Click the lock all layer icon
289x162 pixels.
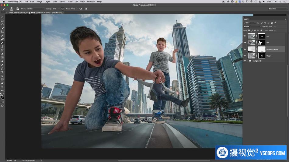[261, 30]
